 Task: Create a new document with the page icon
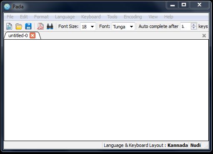click(x=9, y=26)
